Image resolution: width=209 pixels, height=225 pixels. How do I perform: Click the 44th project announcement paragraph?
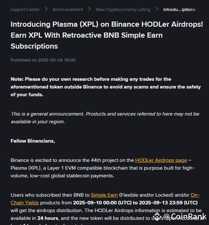pyautogui.click(x=103, y=168)
